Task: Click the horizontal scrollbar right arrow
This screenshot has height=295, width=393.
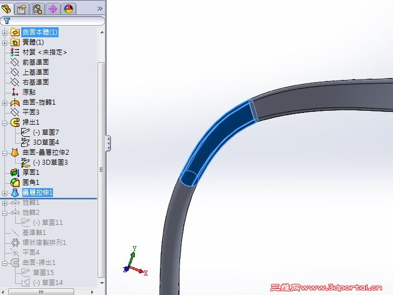Action: coord(92,292)
